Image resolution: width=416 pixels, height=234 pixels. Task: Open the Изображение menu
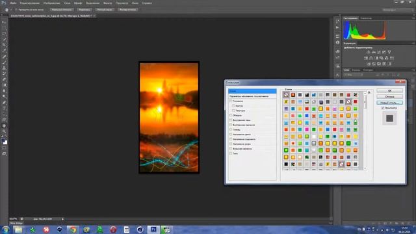click(51, 3)
